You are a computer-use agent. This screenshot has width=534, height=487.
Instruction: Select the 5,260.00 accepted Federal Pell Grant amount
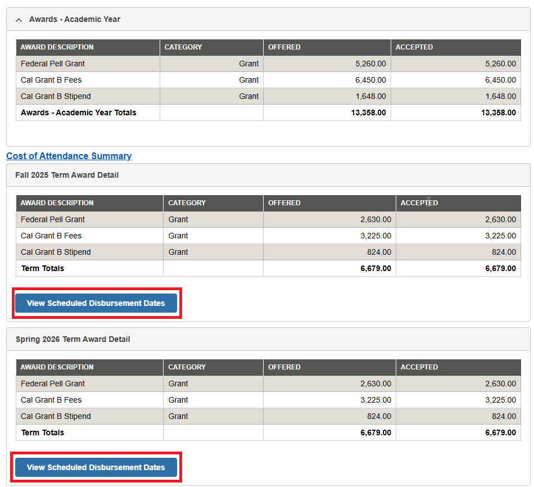click(500, 64)
